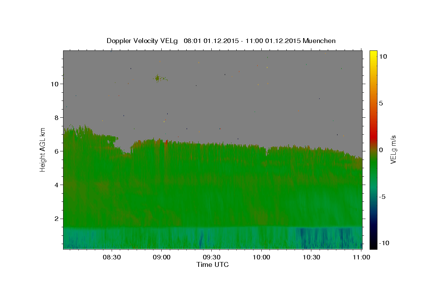Click the isolated echo patch near 10 km
The width and height of the screenshot is (448, 299).
(160, 78)
